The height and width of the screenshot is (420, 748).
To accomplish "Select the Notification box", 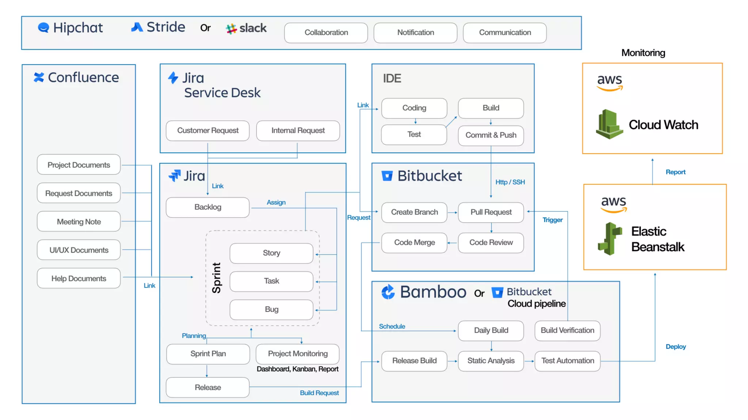I will (415, 33).
